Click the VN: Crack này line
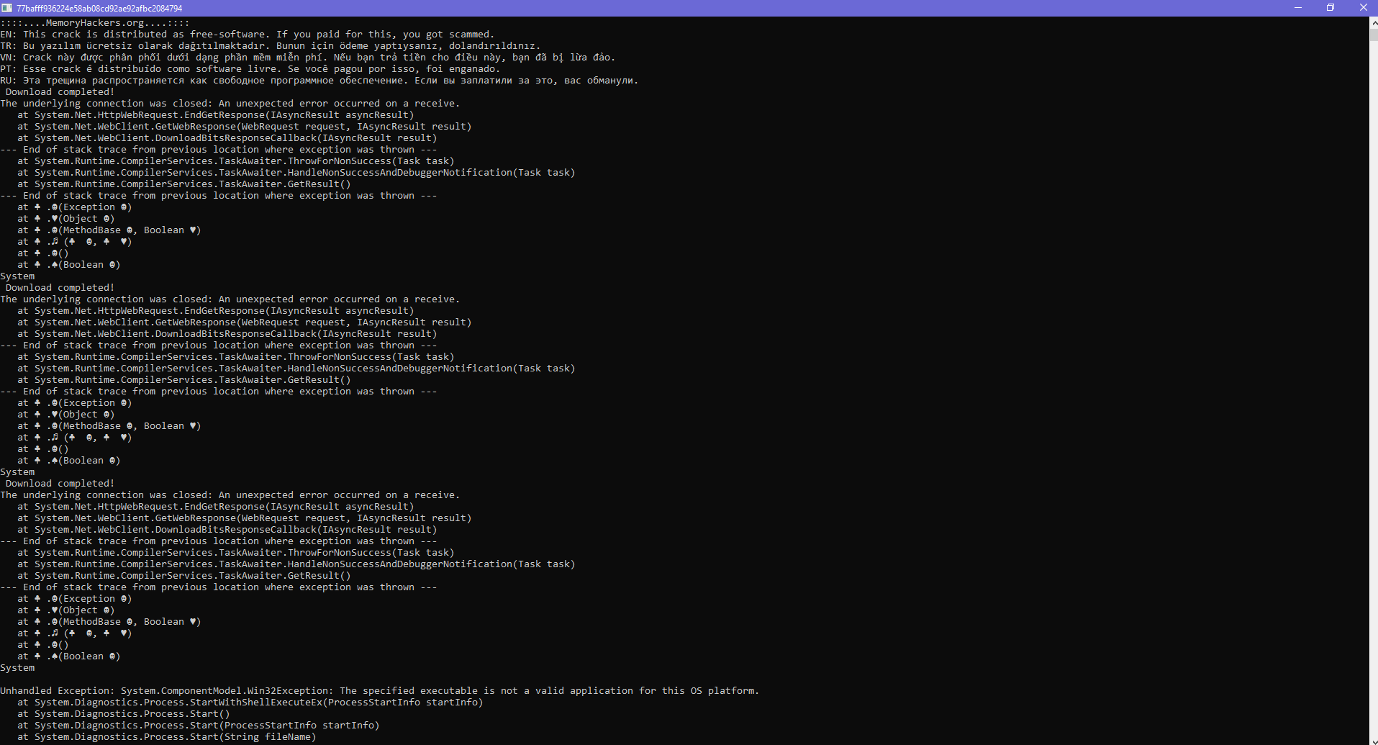Image resolution: width=1378 pixels, height=745 pixels. tap(308, 58)
